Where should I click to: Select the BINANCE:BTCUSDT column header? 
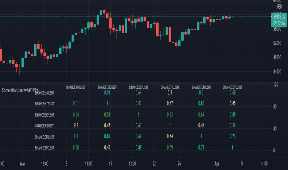232,87
